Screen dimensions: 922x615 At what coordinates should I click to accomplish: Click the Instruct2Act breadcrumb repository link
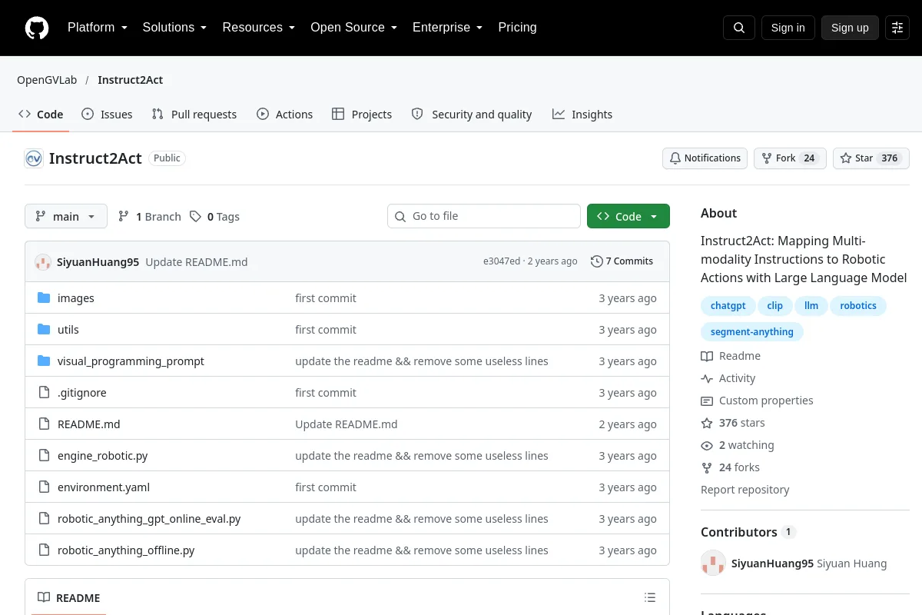(x=130, y=80)
